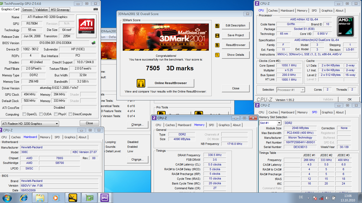This screenshot has height=203, width=362.
Task: Click the Show Details magnifier icon
Action: [x=217, y=55]
